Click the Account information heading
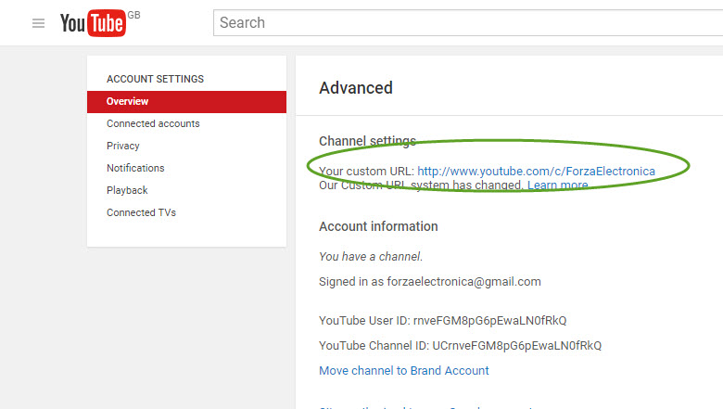723x409 pixels. pyautogui.click(x=378, y=226)
